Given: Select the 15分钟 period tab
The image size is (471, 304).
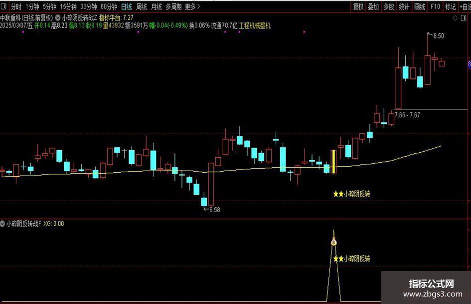Looking at the screenshot, I should pyautogui.click(x=68, y=6).
